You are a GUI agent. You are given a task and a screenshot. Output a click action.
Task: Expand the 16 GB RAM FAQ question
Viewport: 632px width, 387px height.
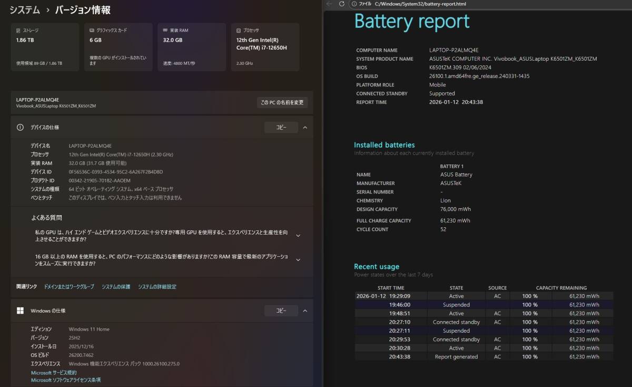tap(298, 259)
